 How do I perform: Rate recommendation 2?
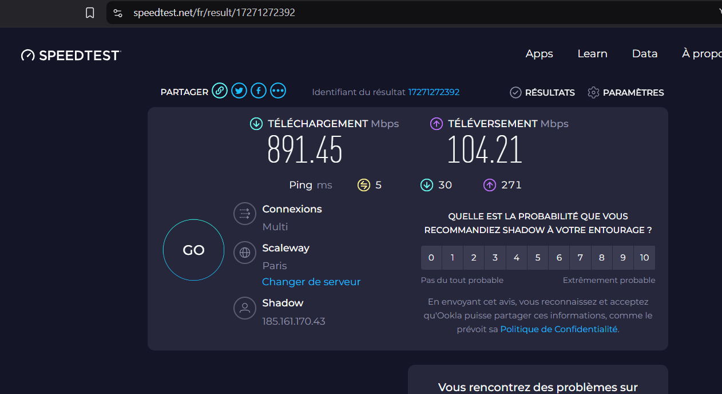point(474,258)
